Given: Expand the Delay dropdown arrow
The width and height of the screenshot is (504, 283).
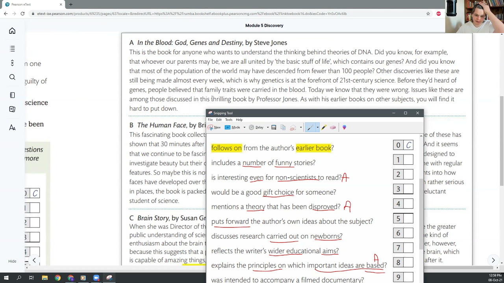Looking at the screenshot, I should click(x=267, y=127).
